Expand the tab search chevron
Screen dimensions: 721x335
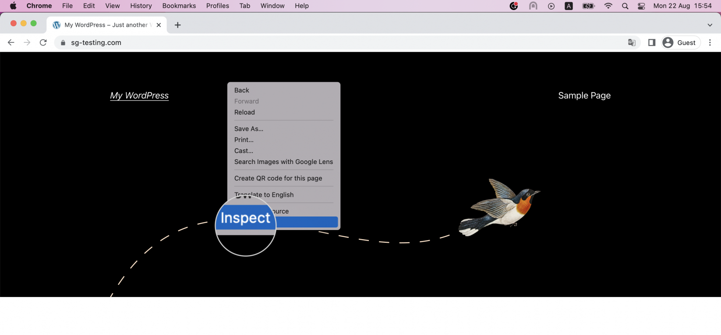[x=710, y=25]
